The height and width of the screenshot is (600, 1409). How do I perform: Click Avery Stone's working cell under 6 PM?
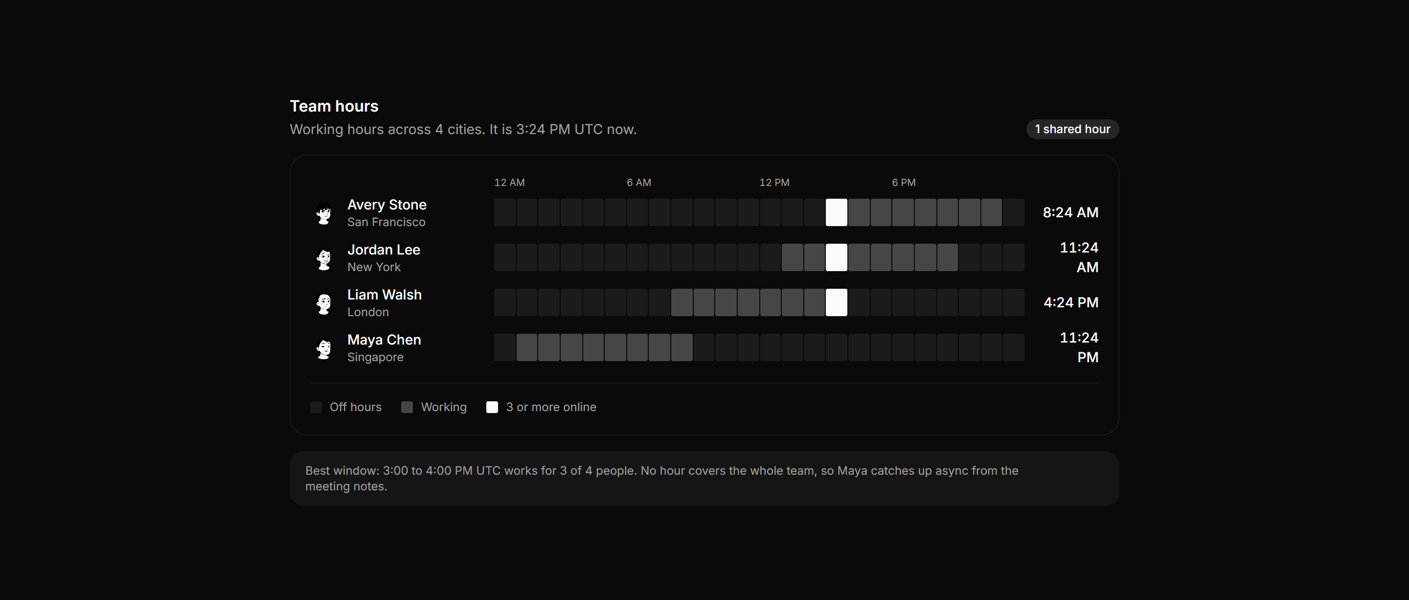(903, 212)
